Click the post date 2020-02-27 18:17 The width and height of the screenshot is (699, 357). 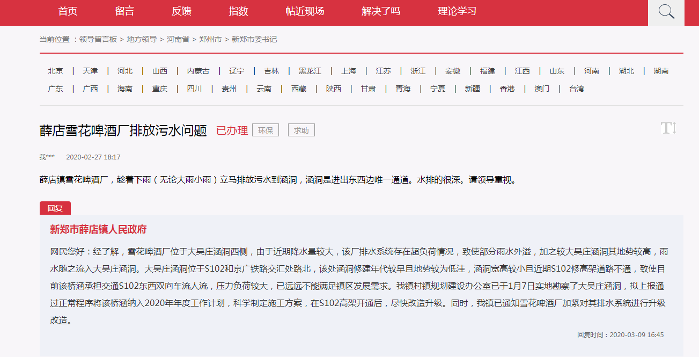(93, 157)
